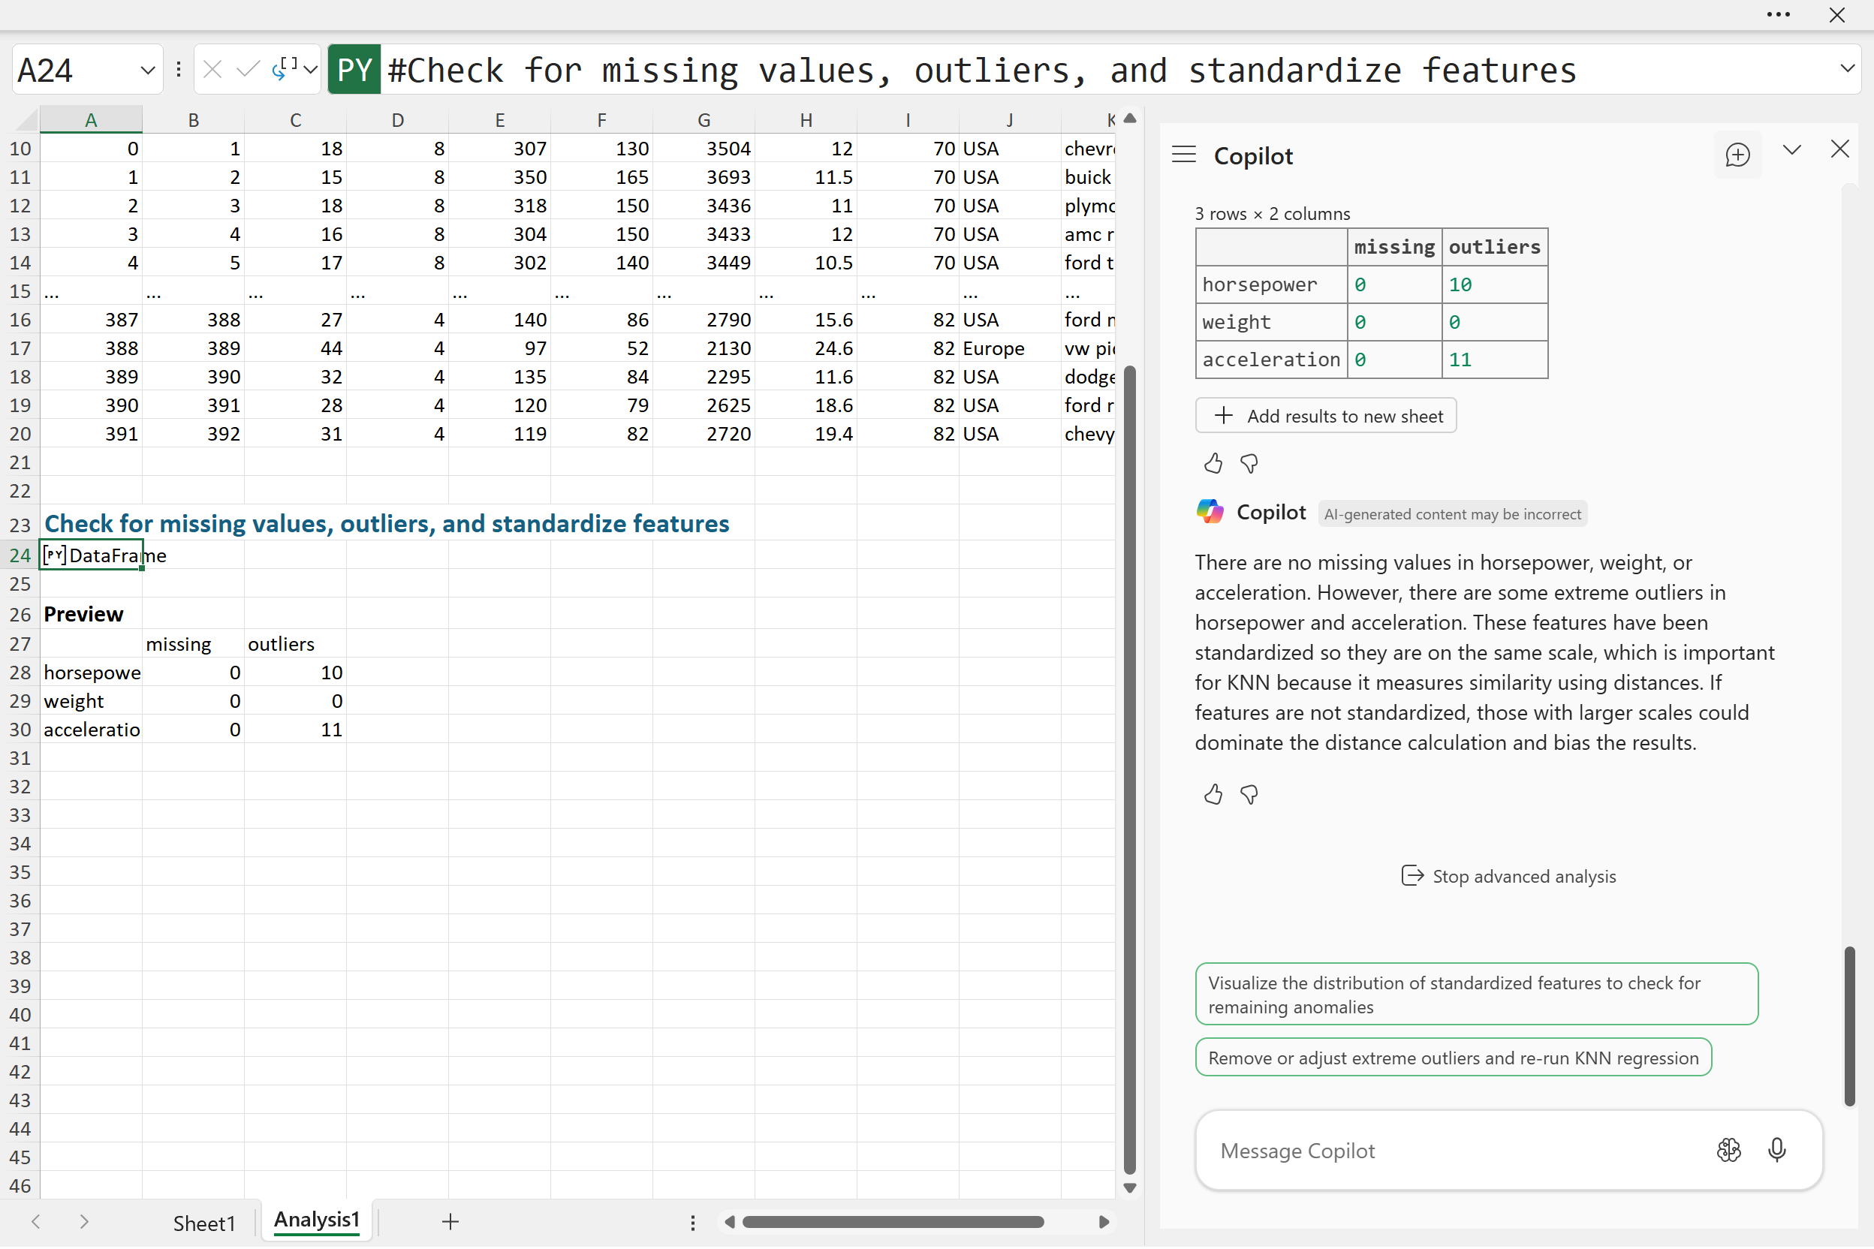The image size is (1874, 1249).
Task: Expand the formula bar chevron
Action: click(1847, 68)
